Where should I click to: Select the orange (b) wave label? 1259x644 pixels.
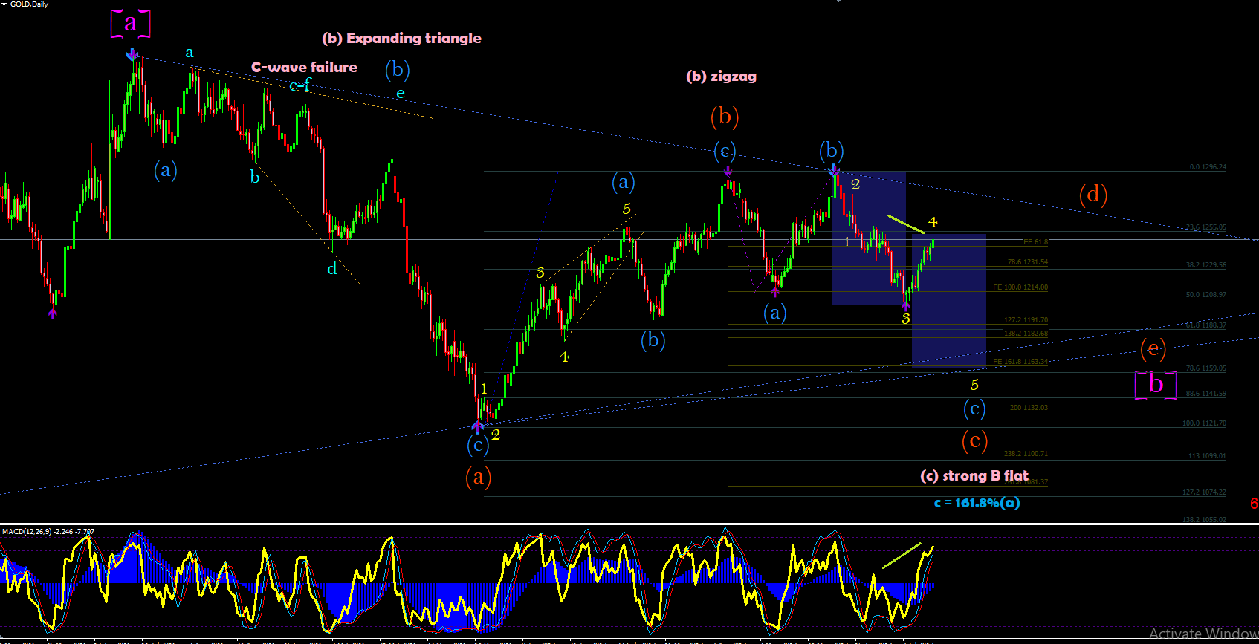point(725,116)
